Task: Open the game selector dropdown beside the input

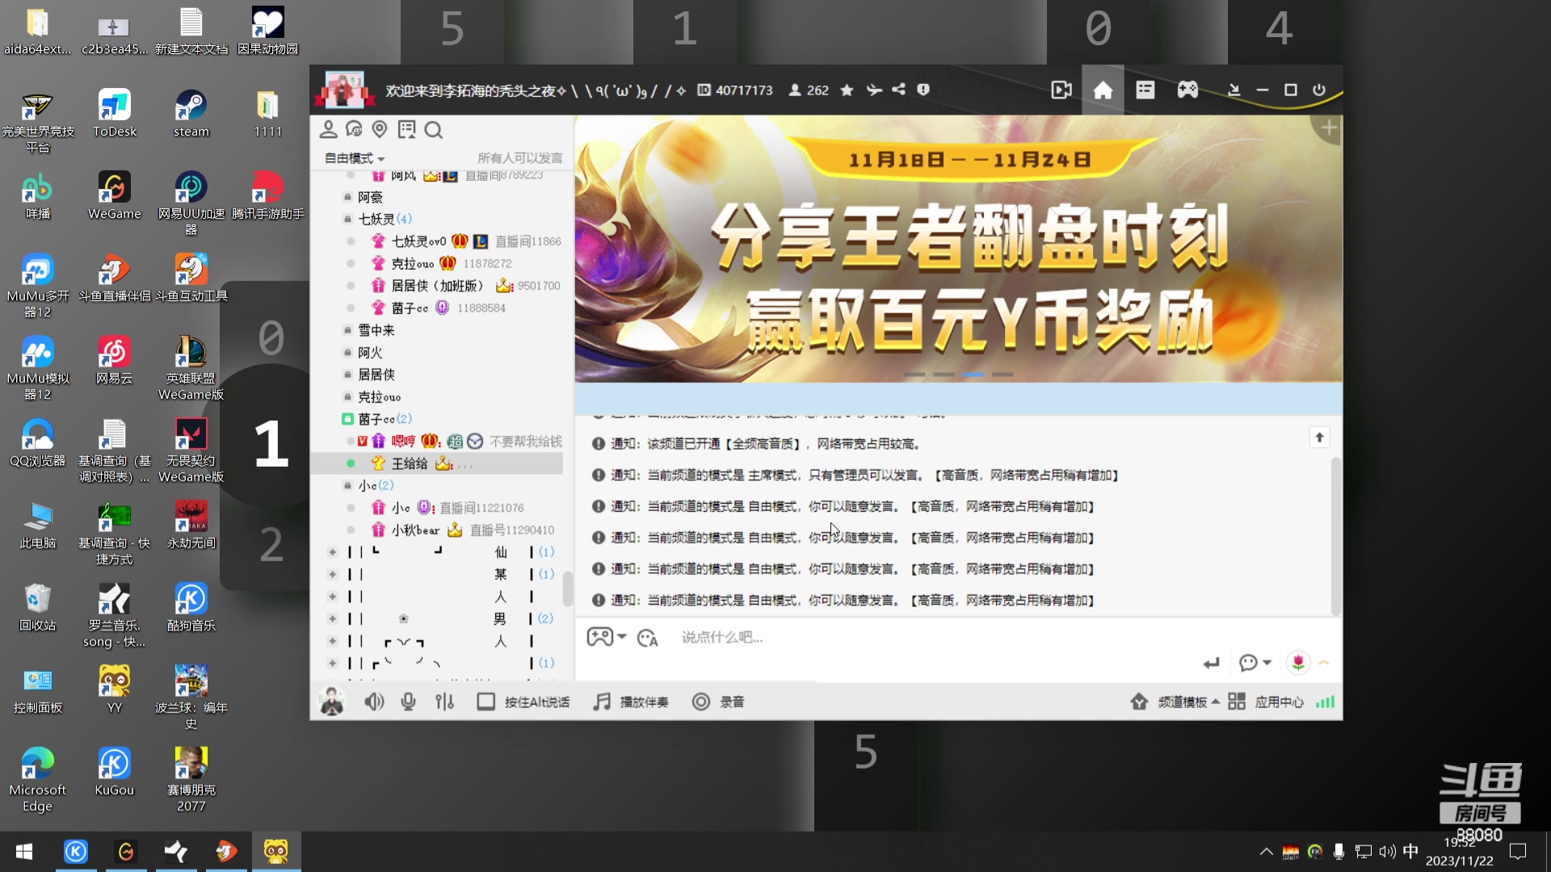Action: tap(606, 637)
